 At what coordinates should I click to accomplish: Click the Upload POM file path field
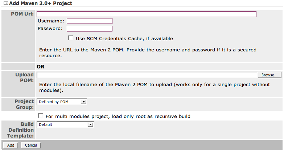click(x=147, y=75)
